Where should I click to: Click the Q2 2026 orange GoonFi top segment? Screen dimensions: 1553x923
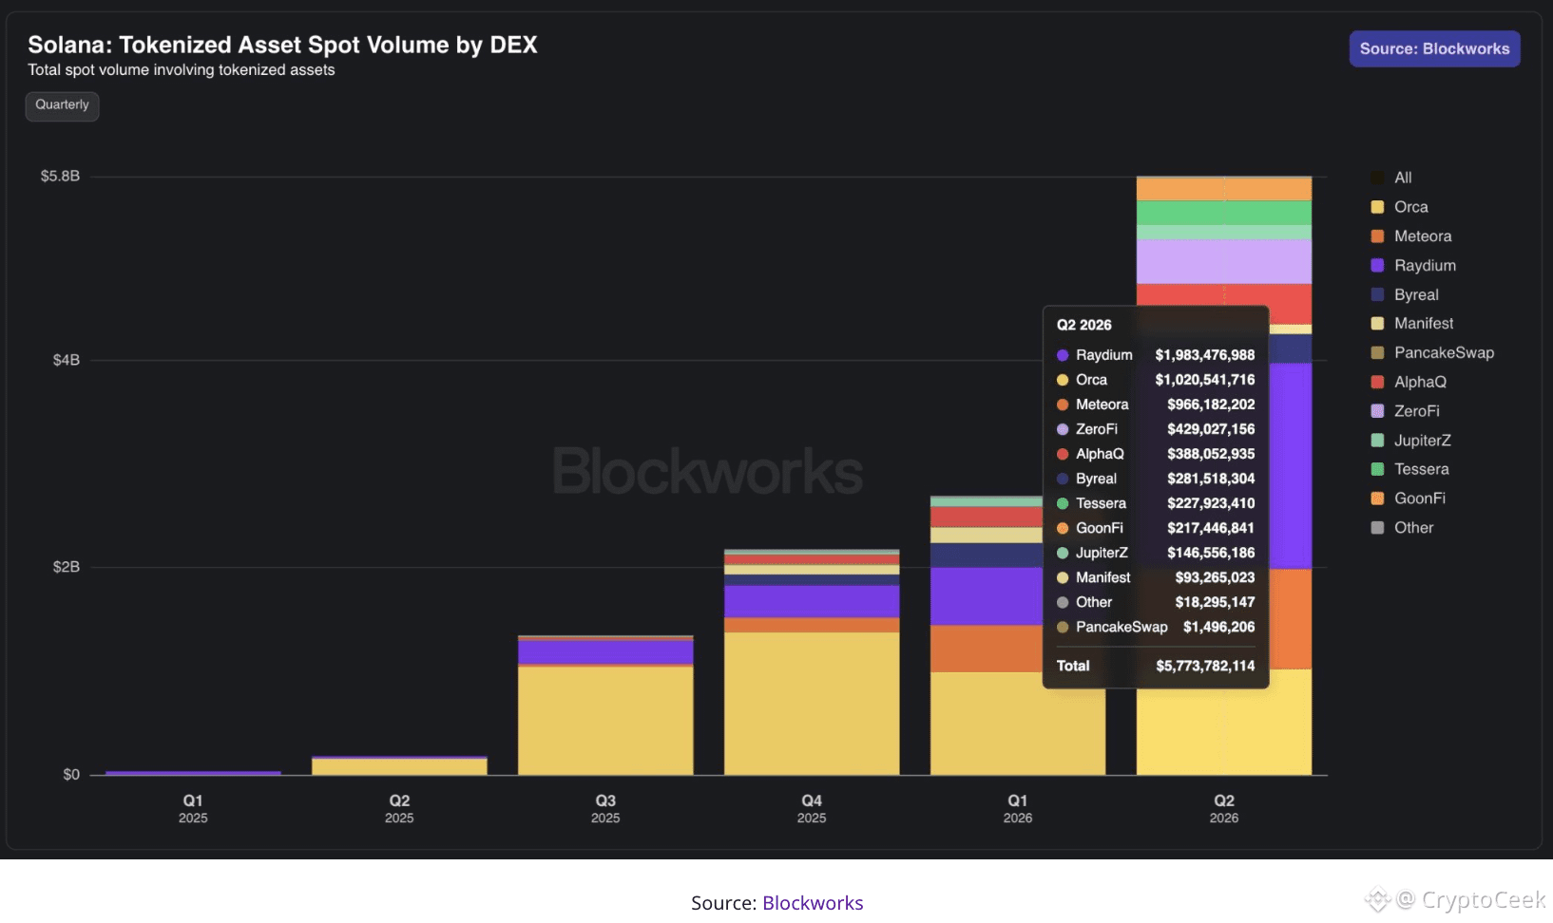click(x=1224, y=189)
